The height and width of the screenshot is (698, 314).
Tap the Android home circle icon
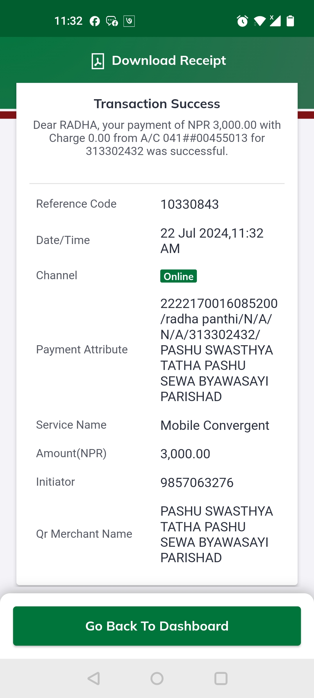[157, 679]
